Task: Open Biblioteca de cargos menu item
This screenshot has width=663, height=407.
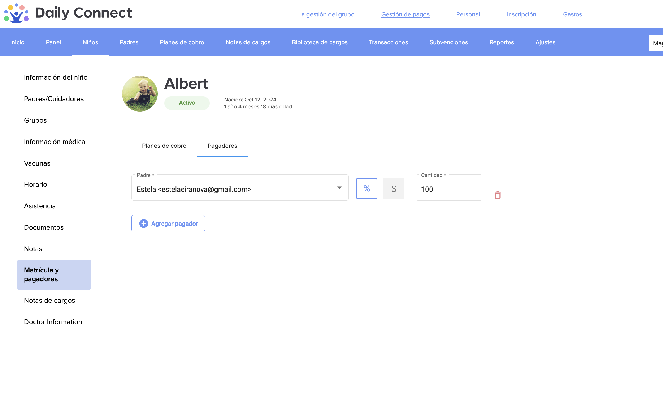Action: click(x=320, y=42)
